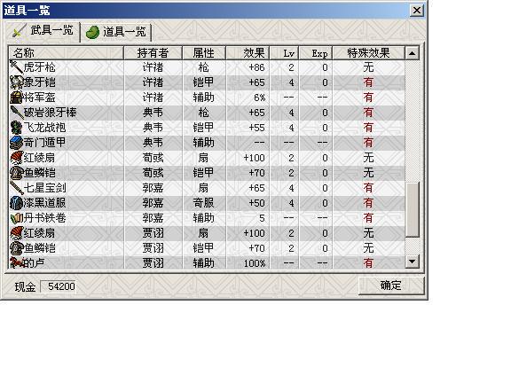Image resolution: width=511 pixels, height=383 pixels.
Task: Click the 现金 amount field
Action: [x=58, y=286]
